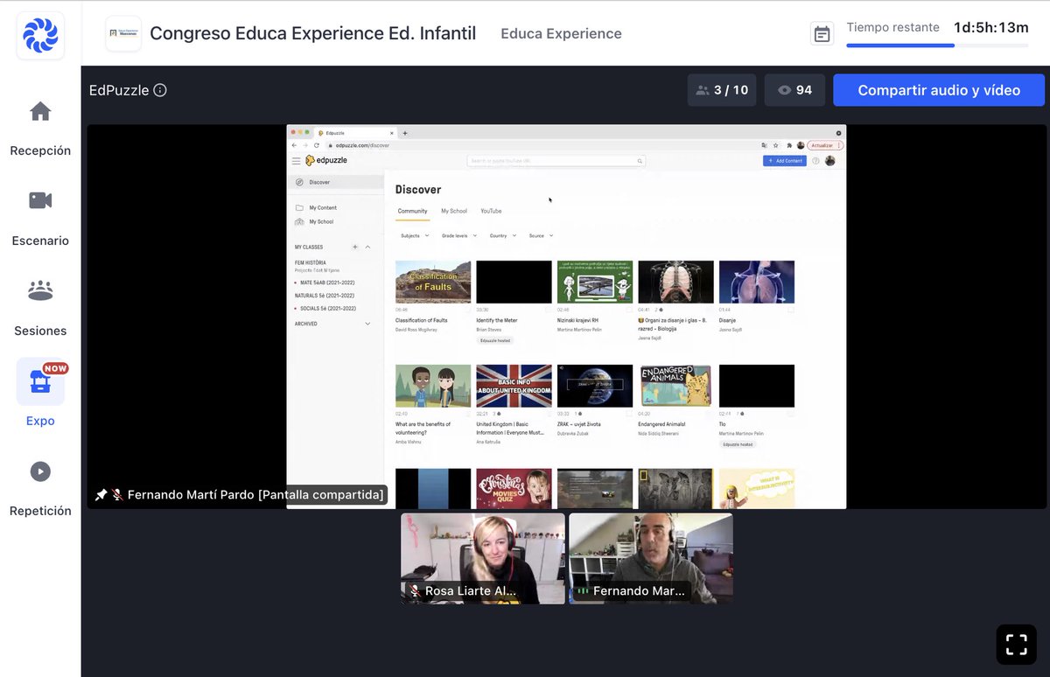This screenshot has width=1050, height=677.
Task: Click the edpuzzle help question icon
Action: (816, 161)
